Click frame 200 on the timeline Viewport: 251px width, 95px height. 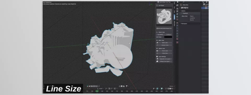(132, 91)
